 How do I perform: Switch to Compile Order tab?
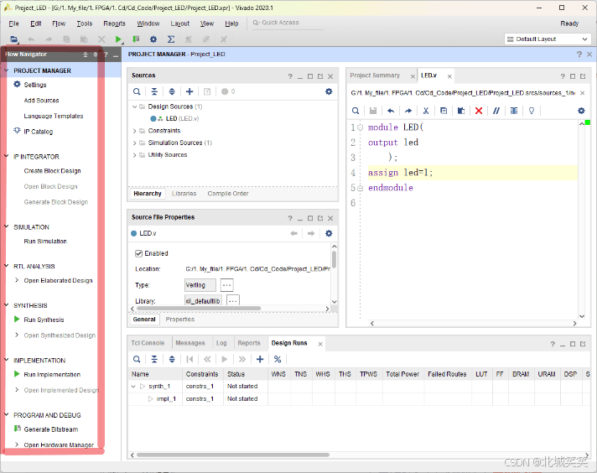(228, 194)
